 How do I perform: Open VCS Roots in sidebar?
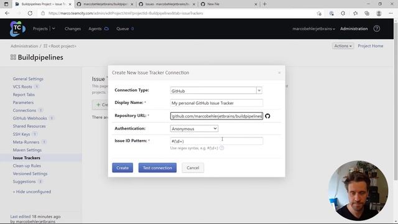click(x=22, y=87)
